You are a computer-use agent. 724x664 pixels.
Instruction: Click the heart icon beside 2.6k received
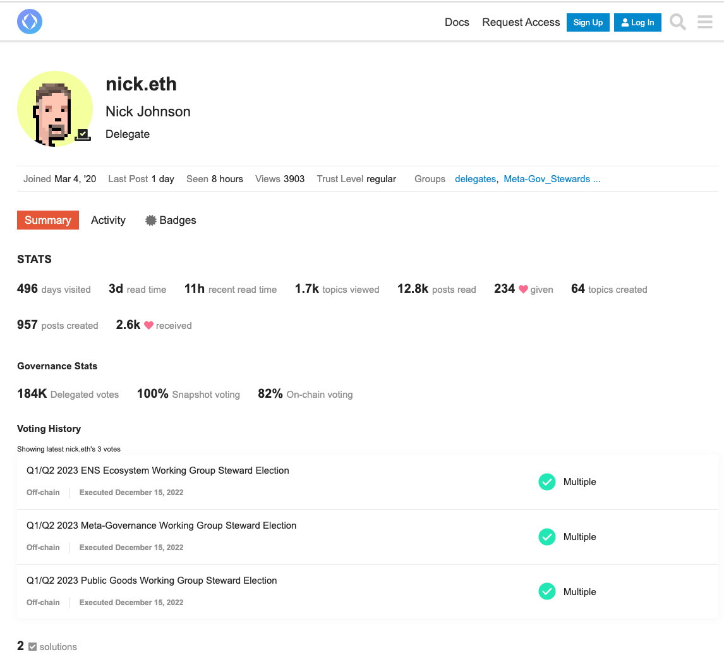148,326
